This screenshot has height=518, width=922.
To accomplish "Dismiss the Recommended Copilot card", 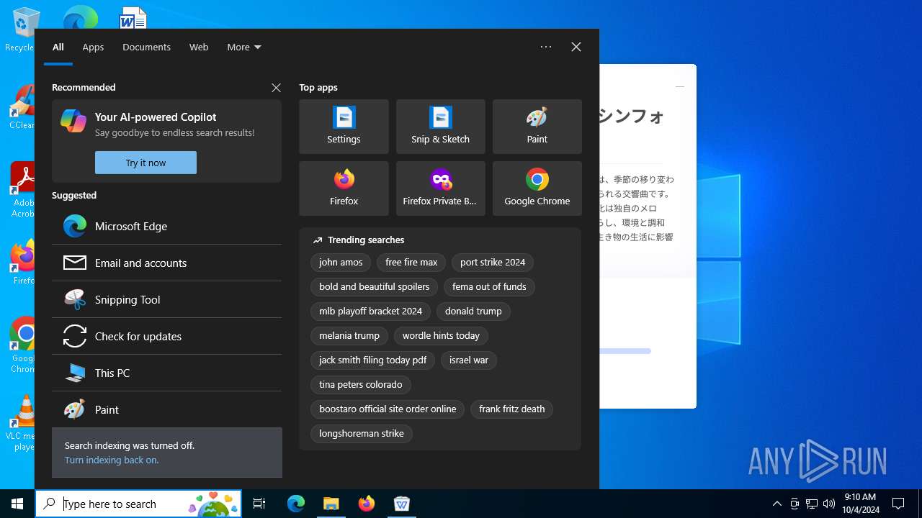I will tap(276, 88).
